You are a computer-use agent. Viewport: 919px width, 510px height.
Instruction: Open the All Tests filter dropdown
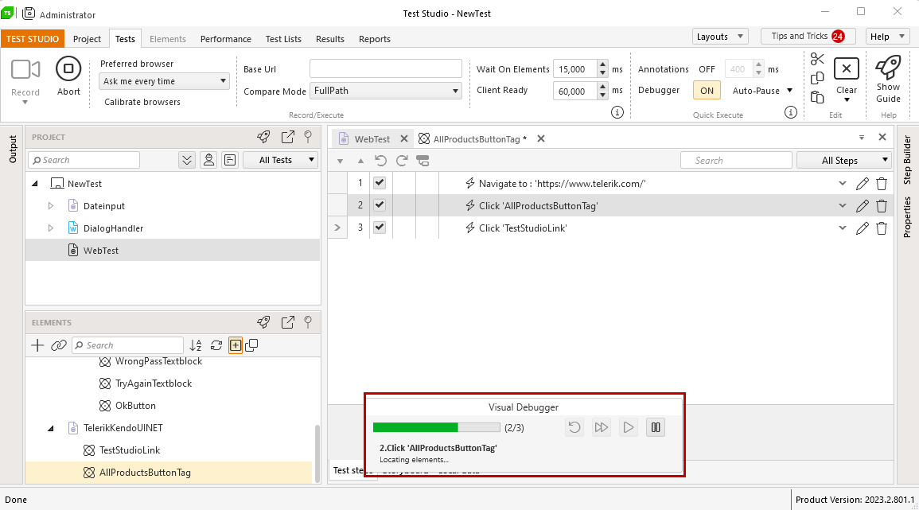(x=280, y=160)
